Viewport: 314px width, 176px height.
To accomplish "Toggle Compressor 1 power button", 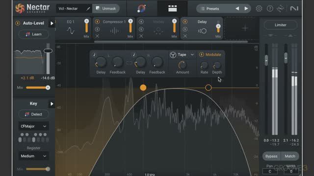I will 97,22.
